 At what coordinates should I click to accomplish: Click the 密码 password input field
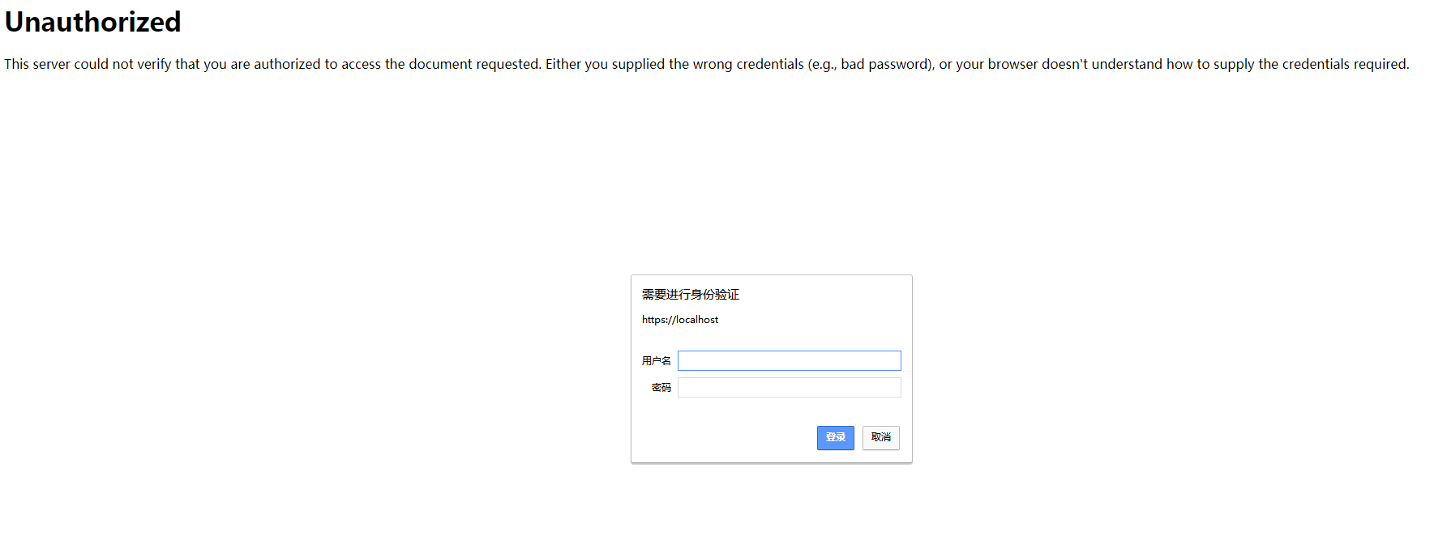tap(789, 388)
